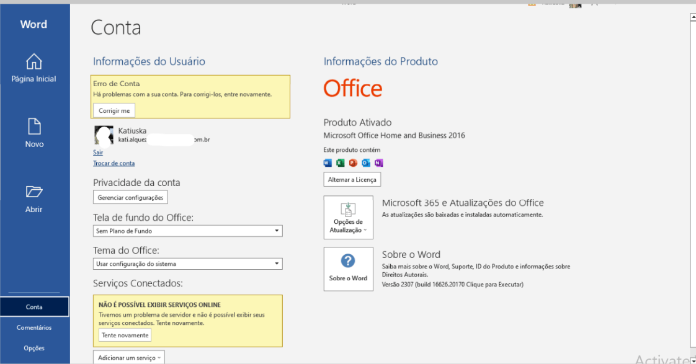Screen dimensions: 696x364
Task: Open Comentários in the sidebar
Action: [34, 327]
